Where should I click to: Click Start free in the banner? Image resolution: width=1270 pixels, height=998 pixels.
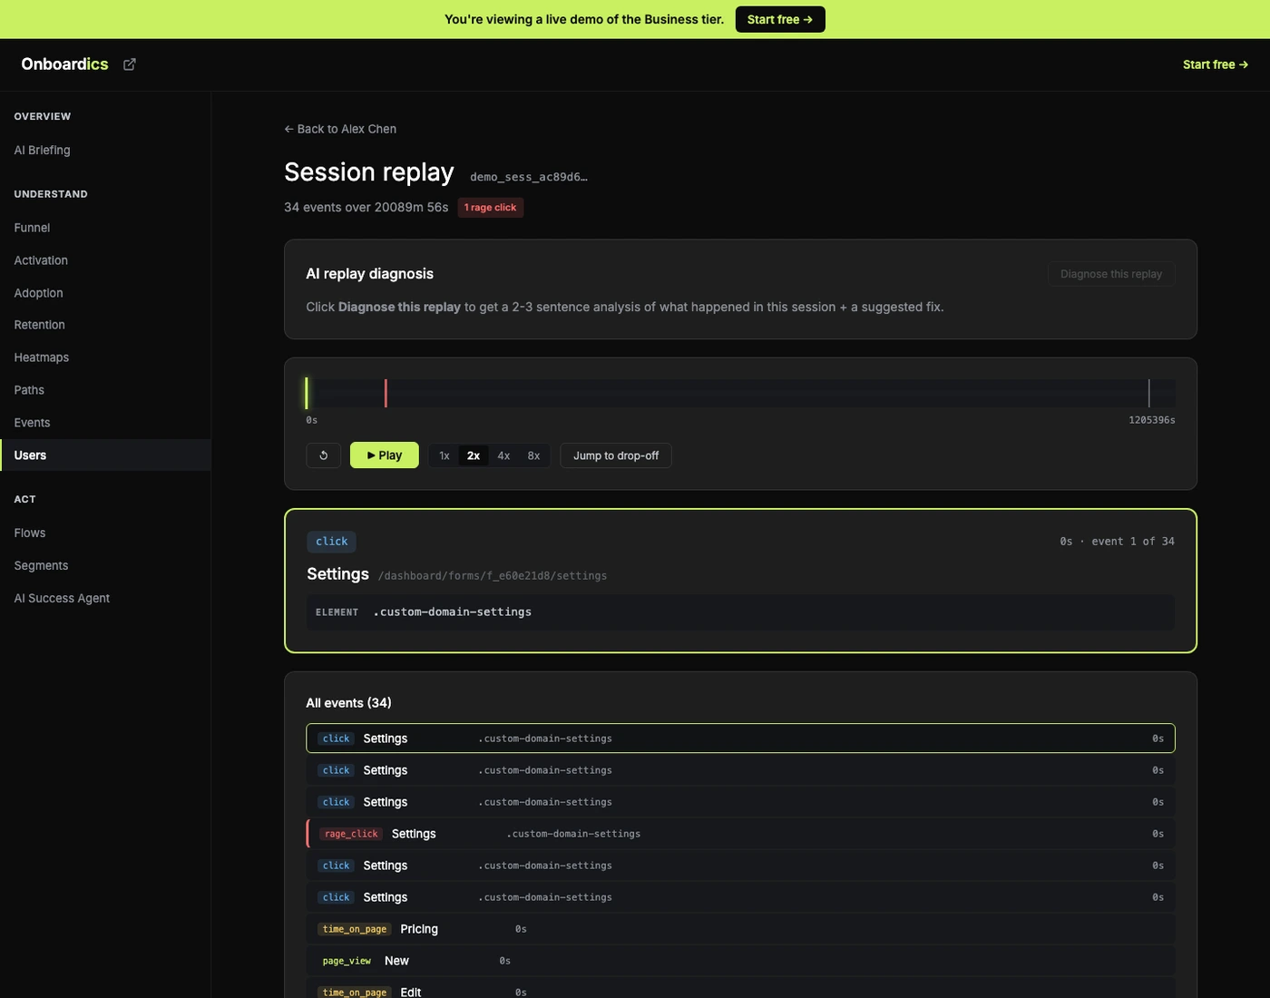point(779,18)
